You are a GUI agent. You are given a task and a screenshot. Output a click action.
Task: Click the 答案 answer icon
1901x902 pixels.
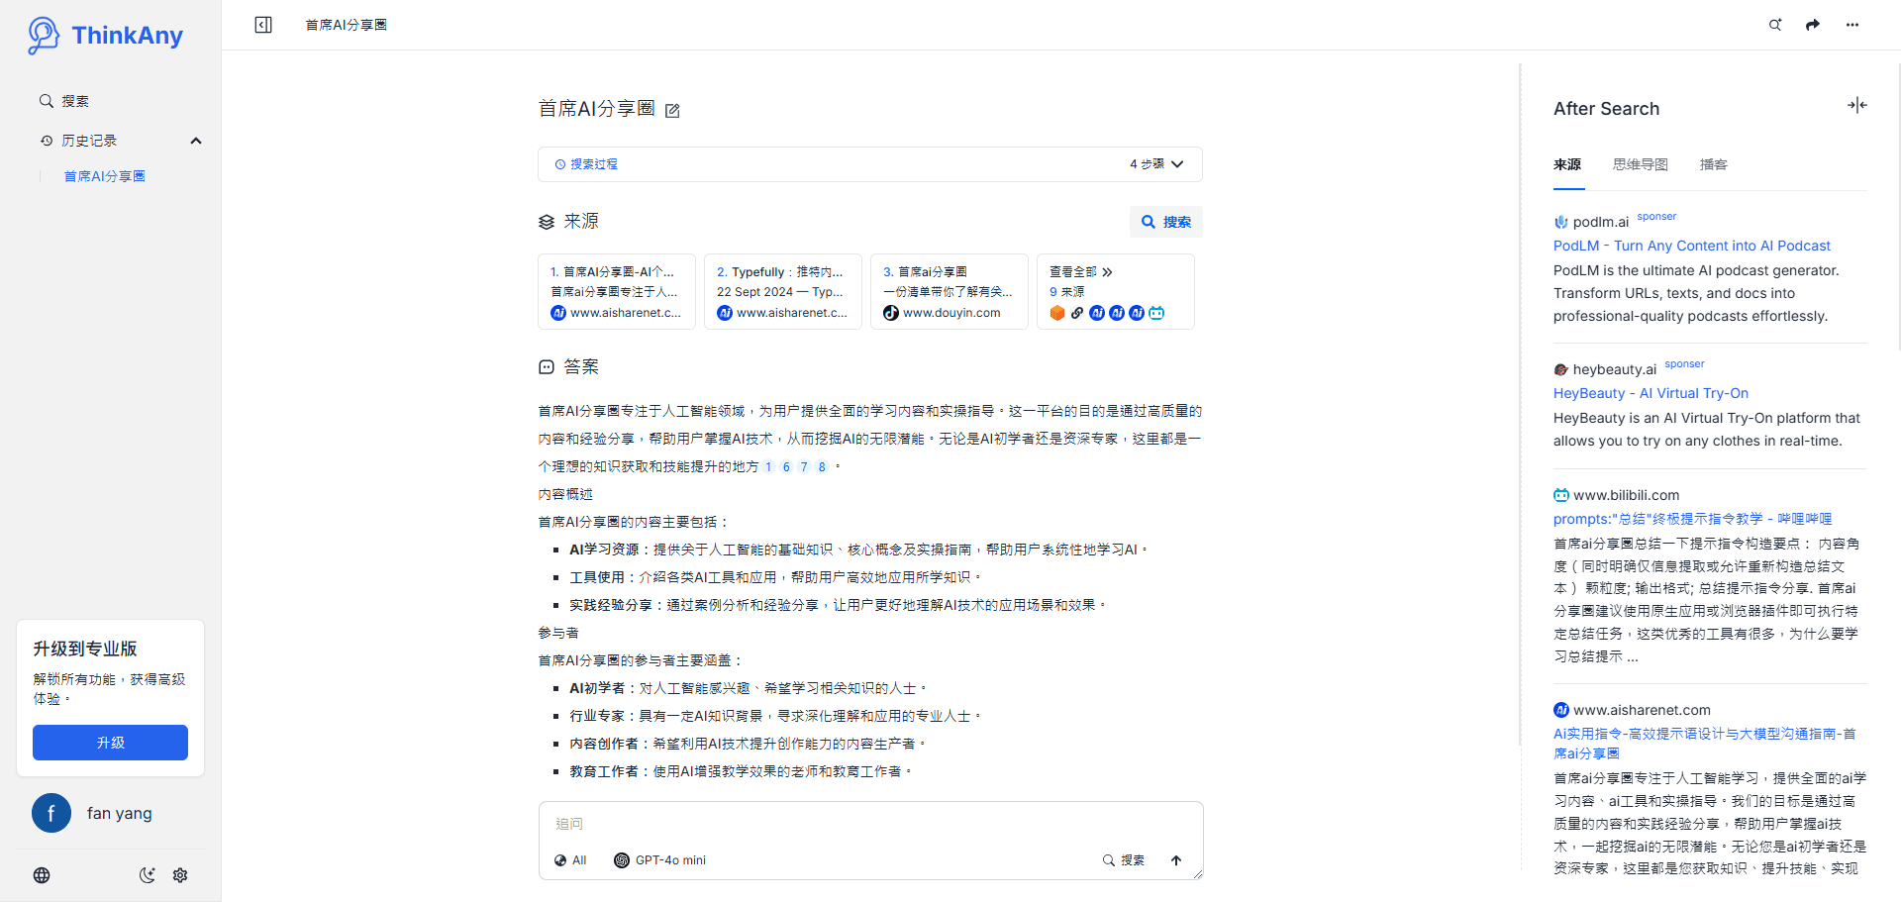(547, 367)
